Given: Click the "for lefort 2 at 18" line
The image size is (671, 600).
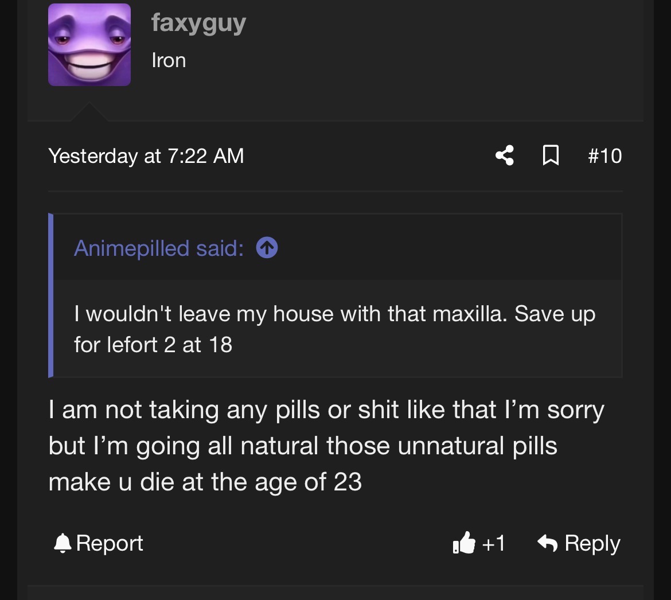Looking at the screenshot, I should [x=153, y=345].
